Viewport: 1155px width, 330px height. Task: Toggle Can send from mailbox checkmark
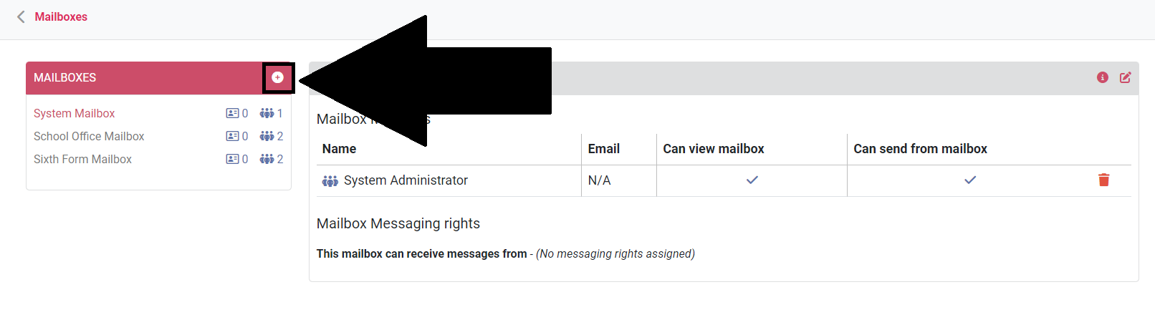[x=970, y=180]
